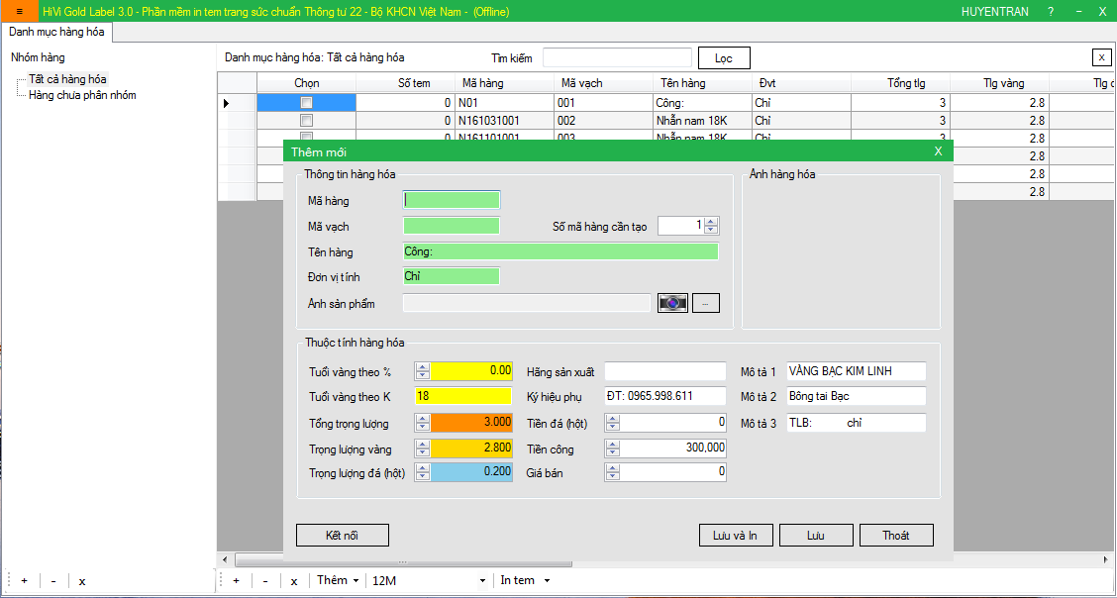Close the Thêm mới dialog
Screen dimensions: 1117x598
click(938, 151)
